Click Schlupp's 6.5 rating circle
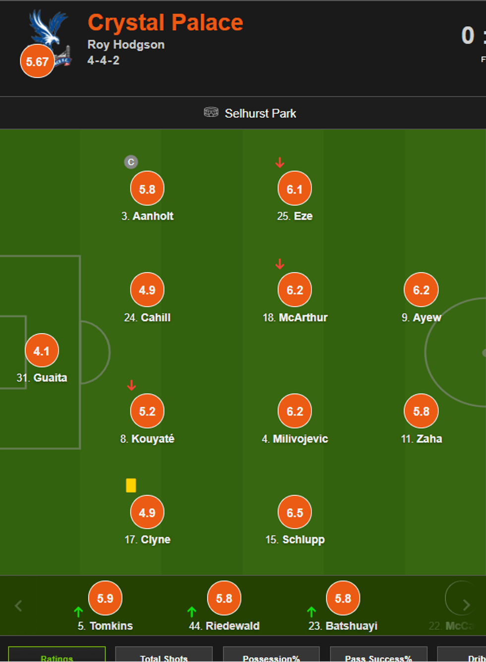486x662 pixels. point(295,512)
